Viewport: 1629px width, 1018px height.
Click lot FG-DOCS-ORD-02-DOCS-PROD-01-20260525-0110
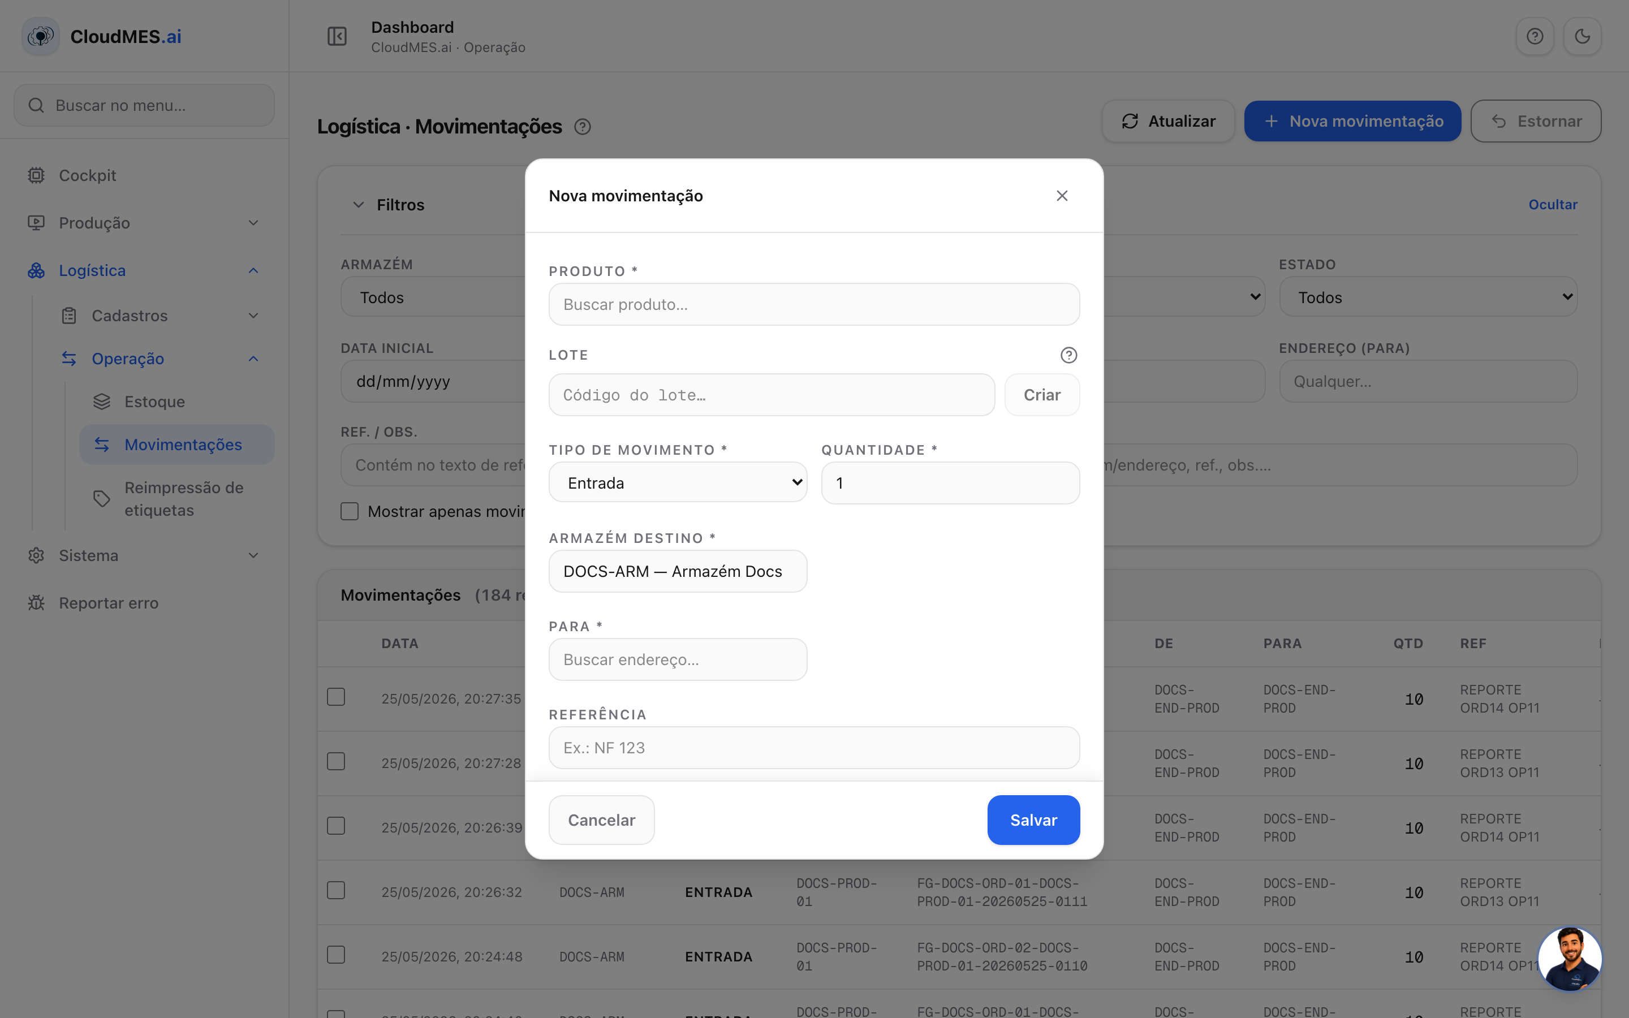point(1002,957)
